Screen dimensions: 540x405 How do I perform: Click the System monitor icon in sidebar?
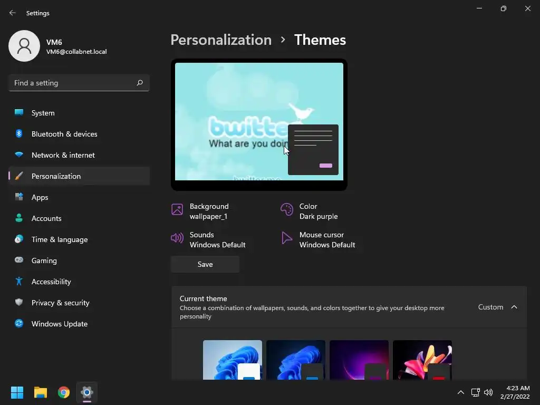[x=19, y=113]
